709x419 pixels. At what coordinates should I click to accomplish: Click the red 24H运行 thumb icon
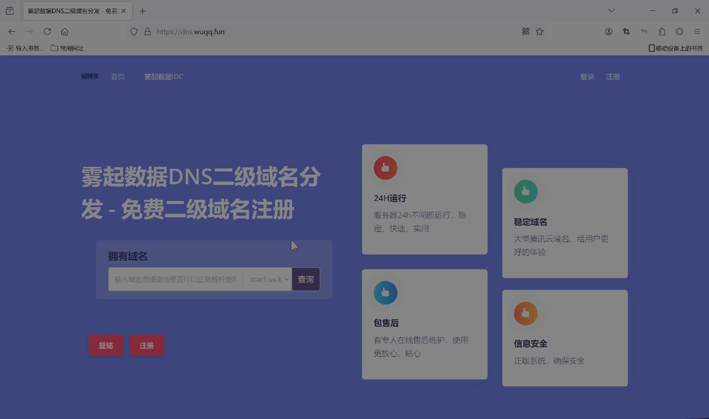(385, 168)
